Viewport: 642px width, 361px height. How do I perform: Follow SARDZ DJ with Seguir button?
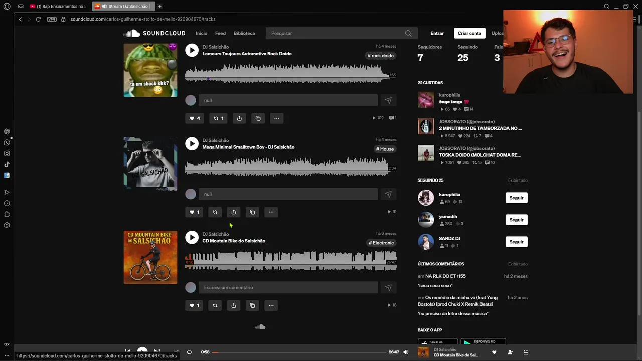516,242
